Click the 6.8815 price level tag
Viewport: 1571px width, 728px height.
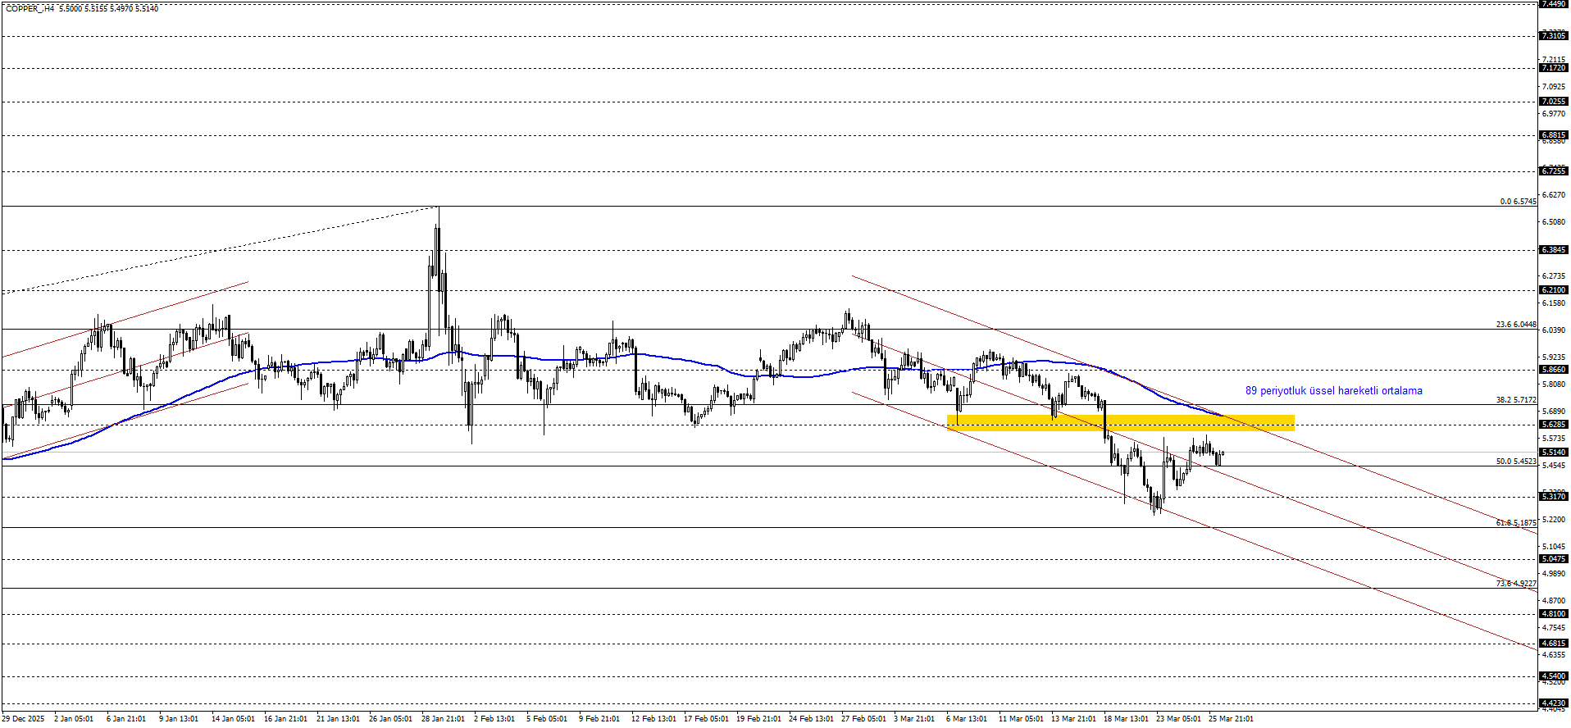click(1553, 135)
